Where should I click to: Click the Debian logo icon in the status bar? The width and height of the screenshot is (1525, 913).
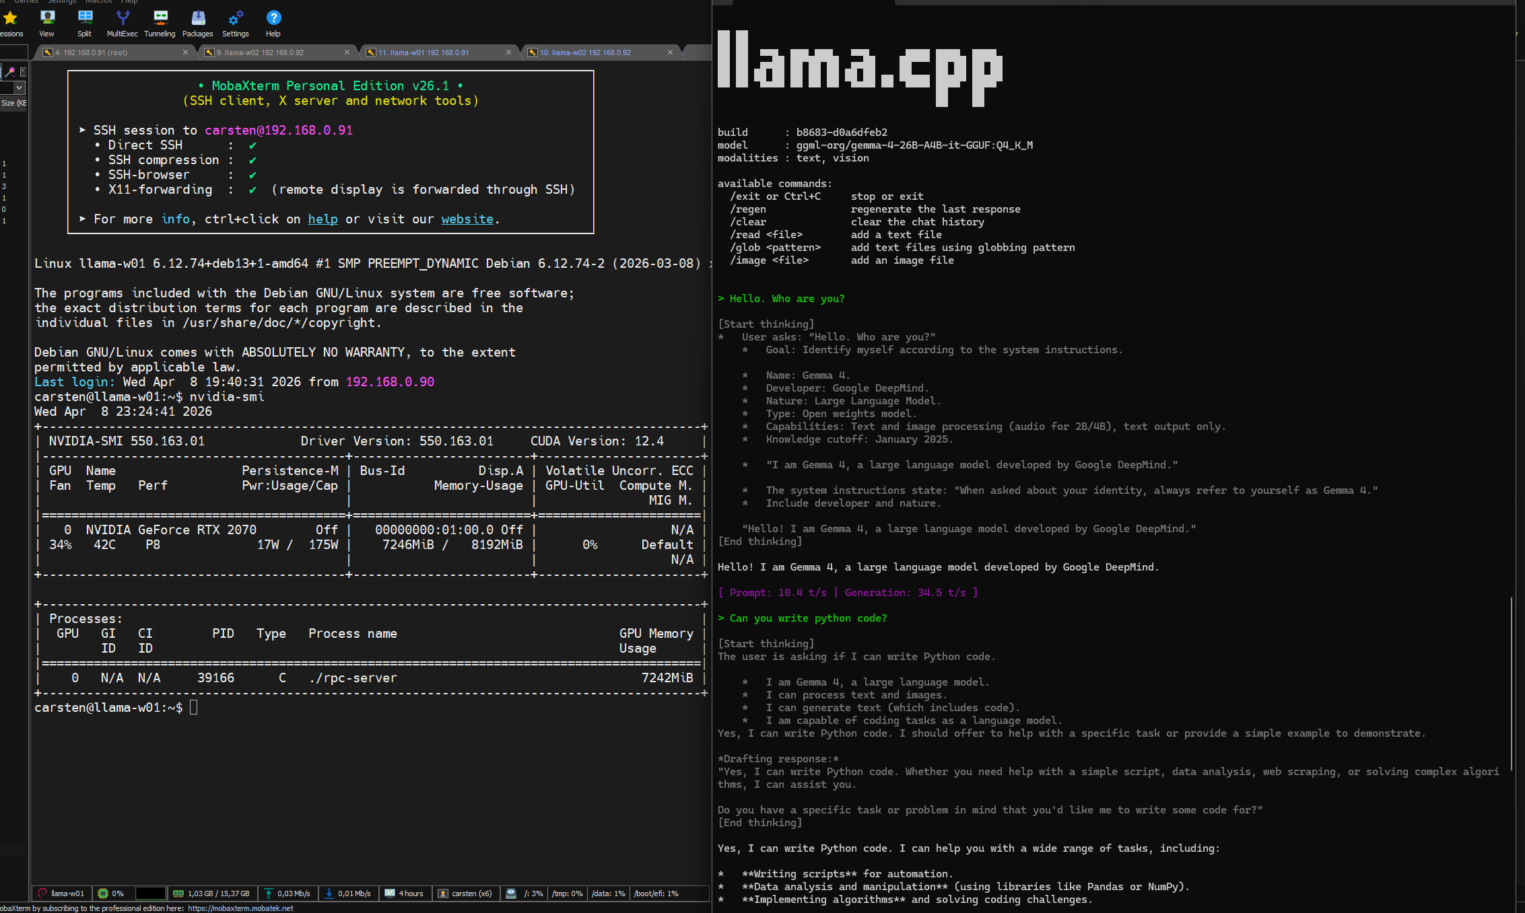42,893
